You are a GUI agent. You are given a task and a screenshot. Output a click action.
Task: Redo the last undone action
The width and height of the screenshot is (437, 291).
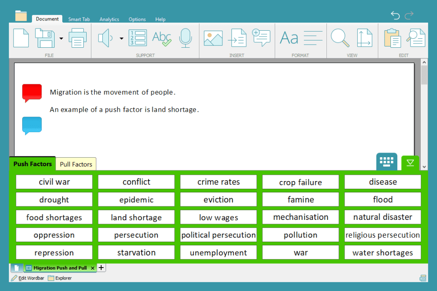point(409,15)
